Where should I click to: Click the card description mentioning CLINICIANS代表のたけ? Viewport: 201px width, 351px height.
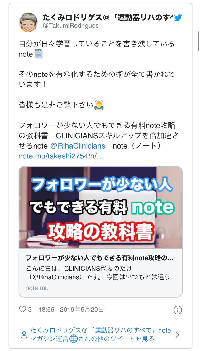click(98, 273)
